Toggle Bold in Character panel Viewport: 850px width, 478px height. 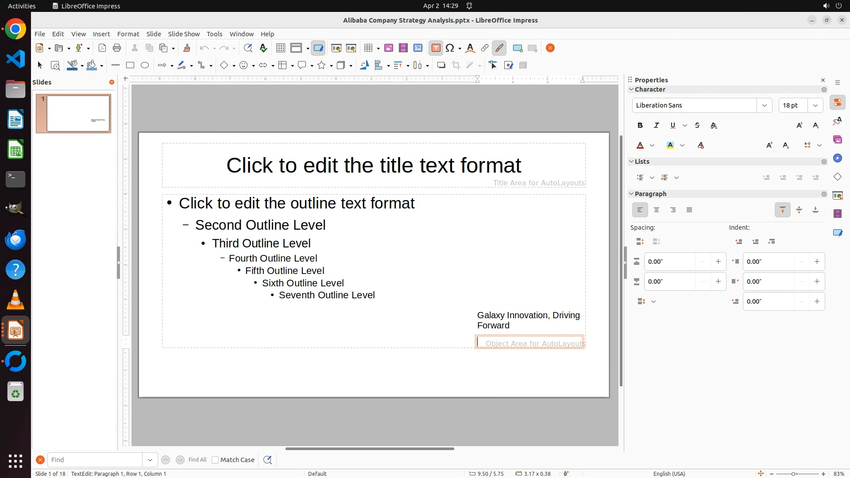click(640, 125)
